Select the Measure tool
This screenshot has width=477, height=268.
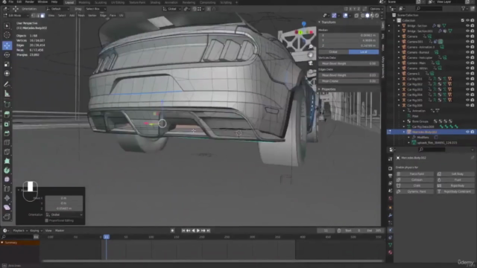[7, 94]
